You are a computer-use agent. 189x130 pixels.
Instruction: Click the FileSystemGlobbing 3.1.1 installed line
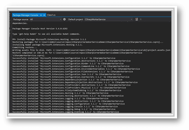(67, 91)
